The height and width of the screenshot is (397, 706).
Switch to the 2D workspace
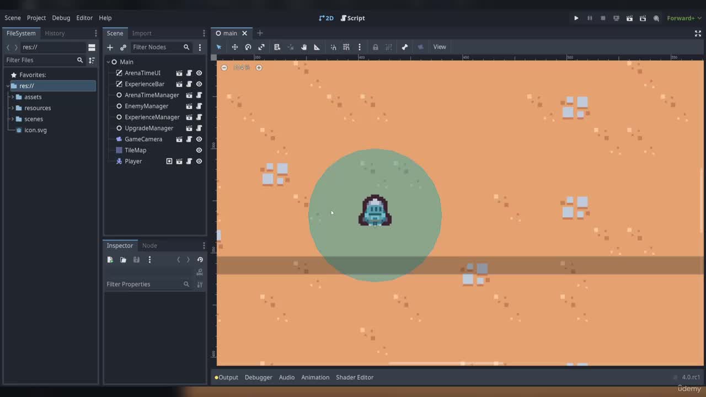click(327, 18)
